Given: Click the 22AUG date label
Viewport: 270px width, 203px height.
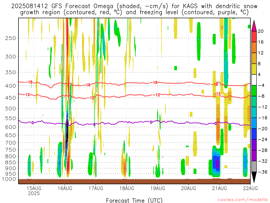Looking at the screenshot, I should (250, 188).
